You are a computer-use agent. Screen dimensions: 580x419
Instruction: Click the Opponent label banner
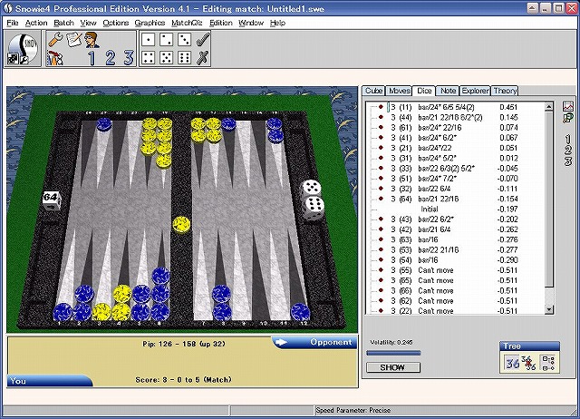(x=314, y=343)
